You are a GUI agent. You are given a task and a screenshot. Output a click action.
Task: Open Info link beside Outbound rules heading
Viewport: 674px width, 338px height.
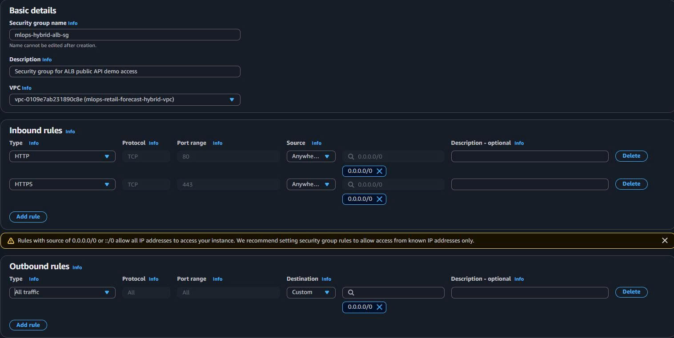point(77,267)
